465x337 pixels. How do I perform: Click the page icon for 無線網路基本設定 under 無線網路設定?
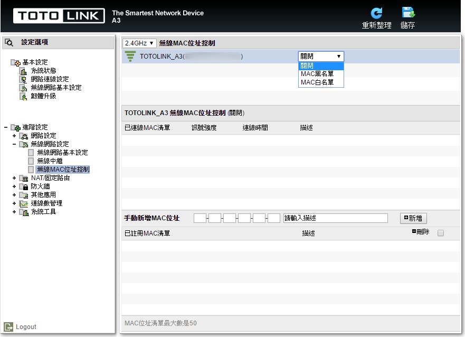pos(31,153)
